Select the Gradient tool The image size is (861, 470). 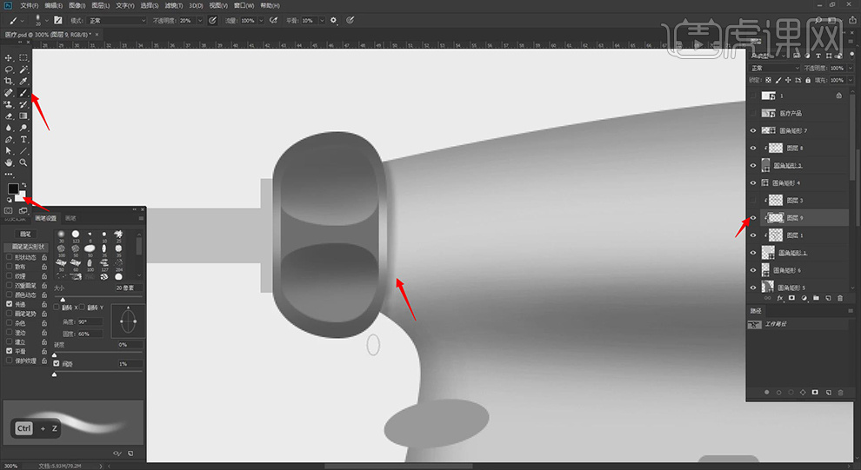(23, 116)
